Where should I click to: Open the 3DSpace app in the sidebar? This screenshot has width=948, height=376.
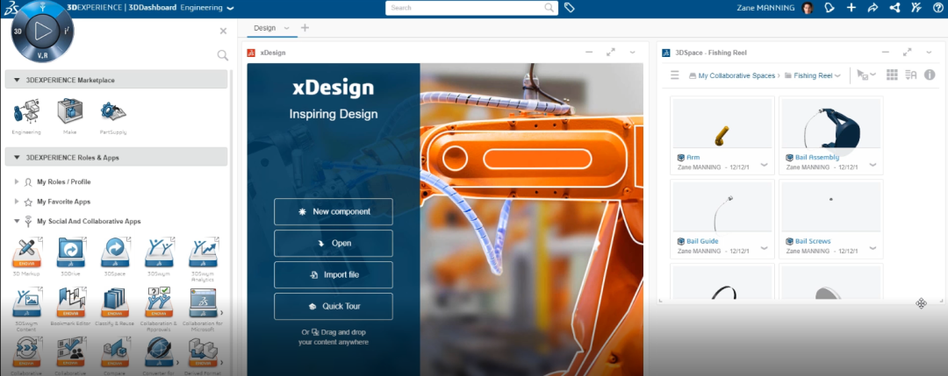click(114, 252)
